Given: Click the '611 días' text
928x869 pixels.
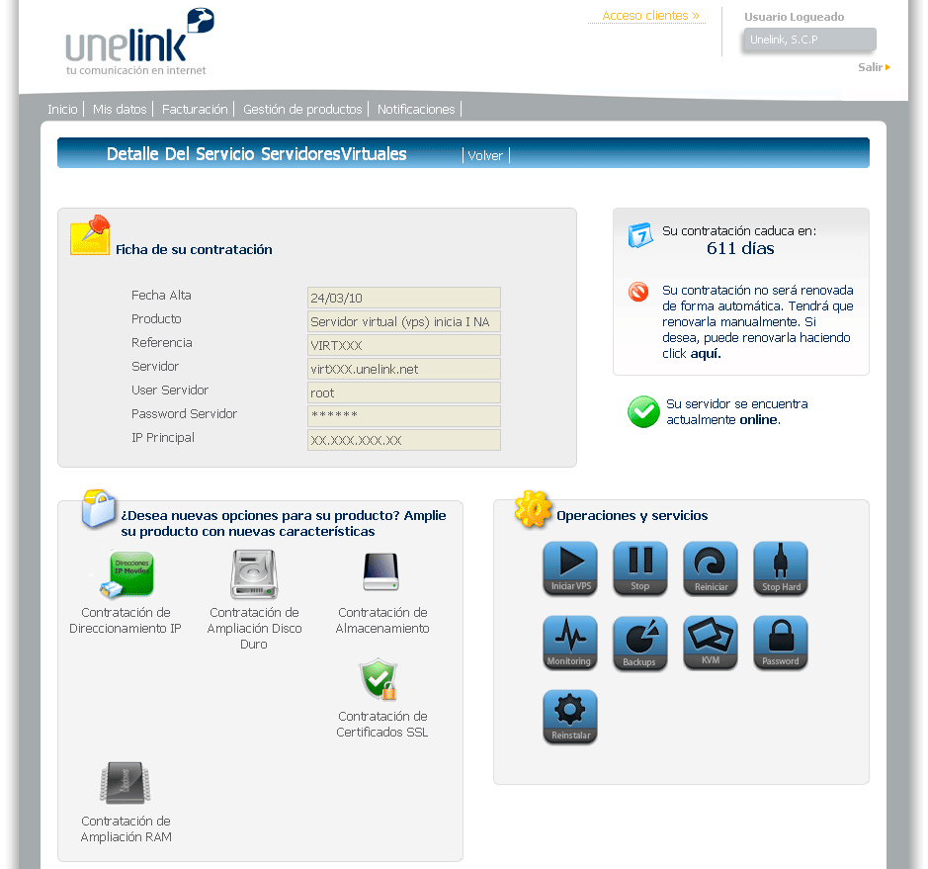Looking at the screenshot, I should coord(740,248).
